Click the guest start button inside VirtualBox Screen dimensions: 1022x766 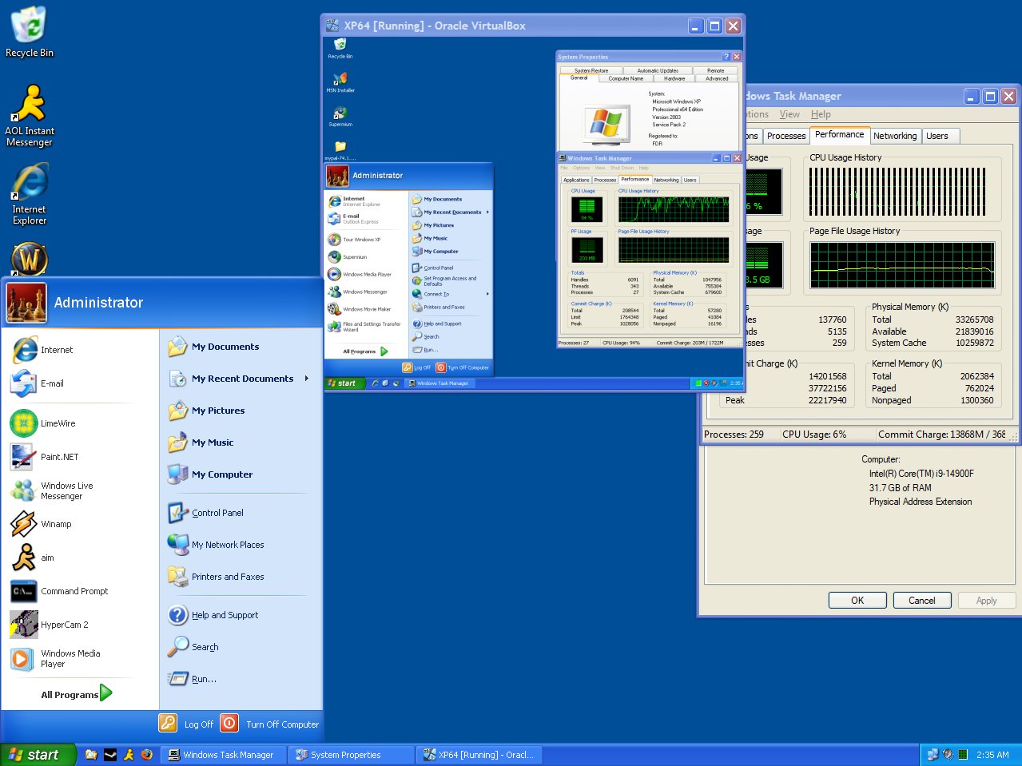[x=344, y=383]
